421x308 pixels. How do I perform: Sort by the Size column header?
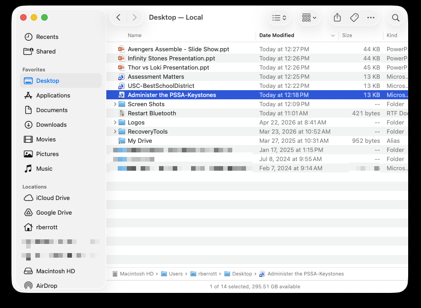point(347,35)
